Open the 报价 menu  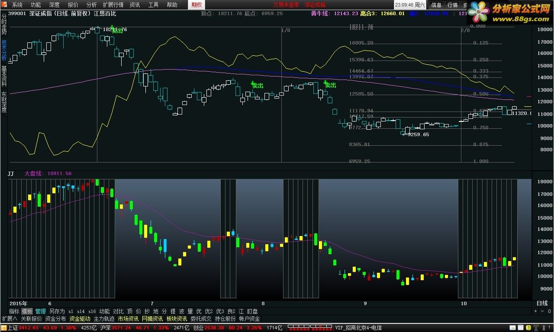[73, 5]
